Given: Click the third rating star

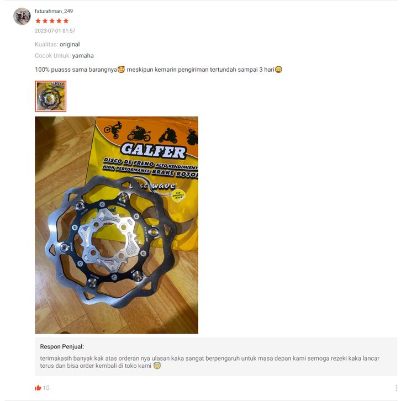Looking at the screenshot, I should point(52,21).
